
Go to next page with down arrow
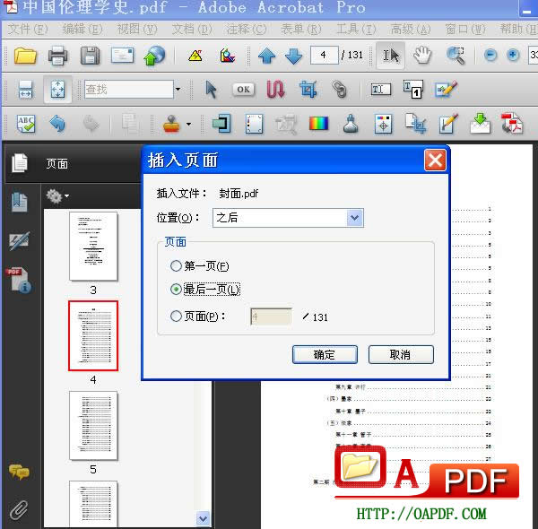[293, 56]
